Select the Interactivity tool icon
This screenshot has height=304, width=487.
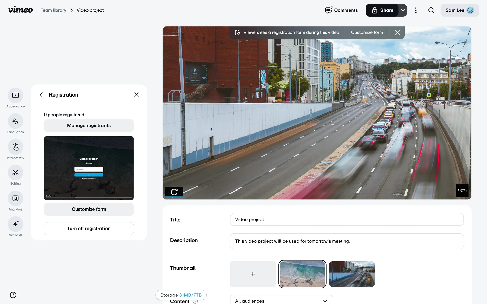click(15, 147)
